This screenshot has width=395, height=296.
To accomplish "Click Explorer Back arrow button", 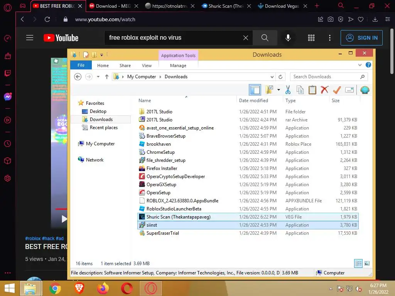I will pos(78,77).
